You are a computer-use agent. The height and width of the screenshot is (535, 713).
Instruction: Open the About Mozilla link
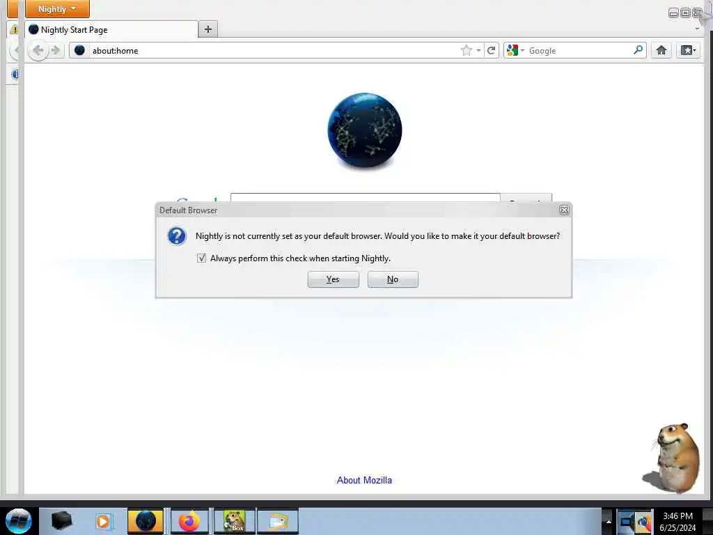(x=364, y=480)
